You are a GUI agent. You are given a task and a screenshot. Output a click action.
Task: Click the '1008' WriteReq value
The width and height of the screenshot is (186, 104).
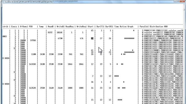tap(81, 88)
